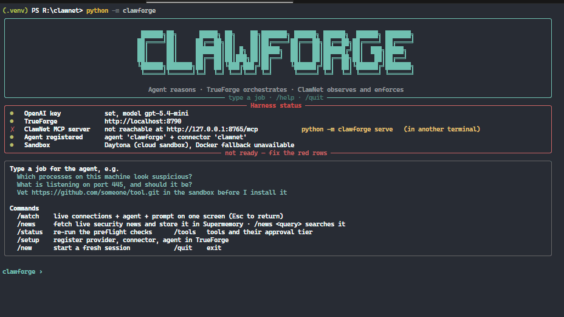
Task: Click 're-run the preflight checks' description
Action: click(103, 232)
